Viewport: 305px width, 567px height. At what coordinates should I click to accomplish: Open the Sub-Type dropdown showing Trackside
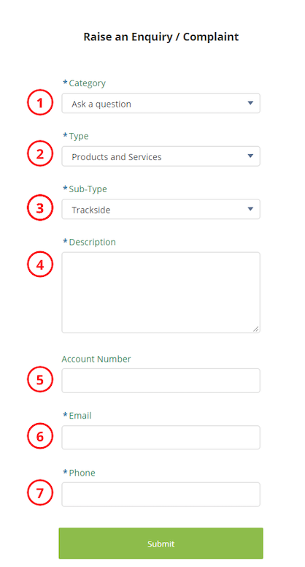click(x=161, y=209)
